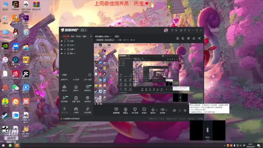Open the 粉丝点歌 tool
Viewport: 263px width, 148px height.
[x=87, y=110]
